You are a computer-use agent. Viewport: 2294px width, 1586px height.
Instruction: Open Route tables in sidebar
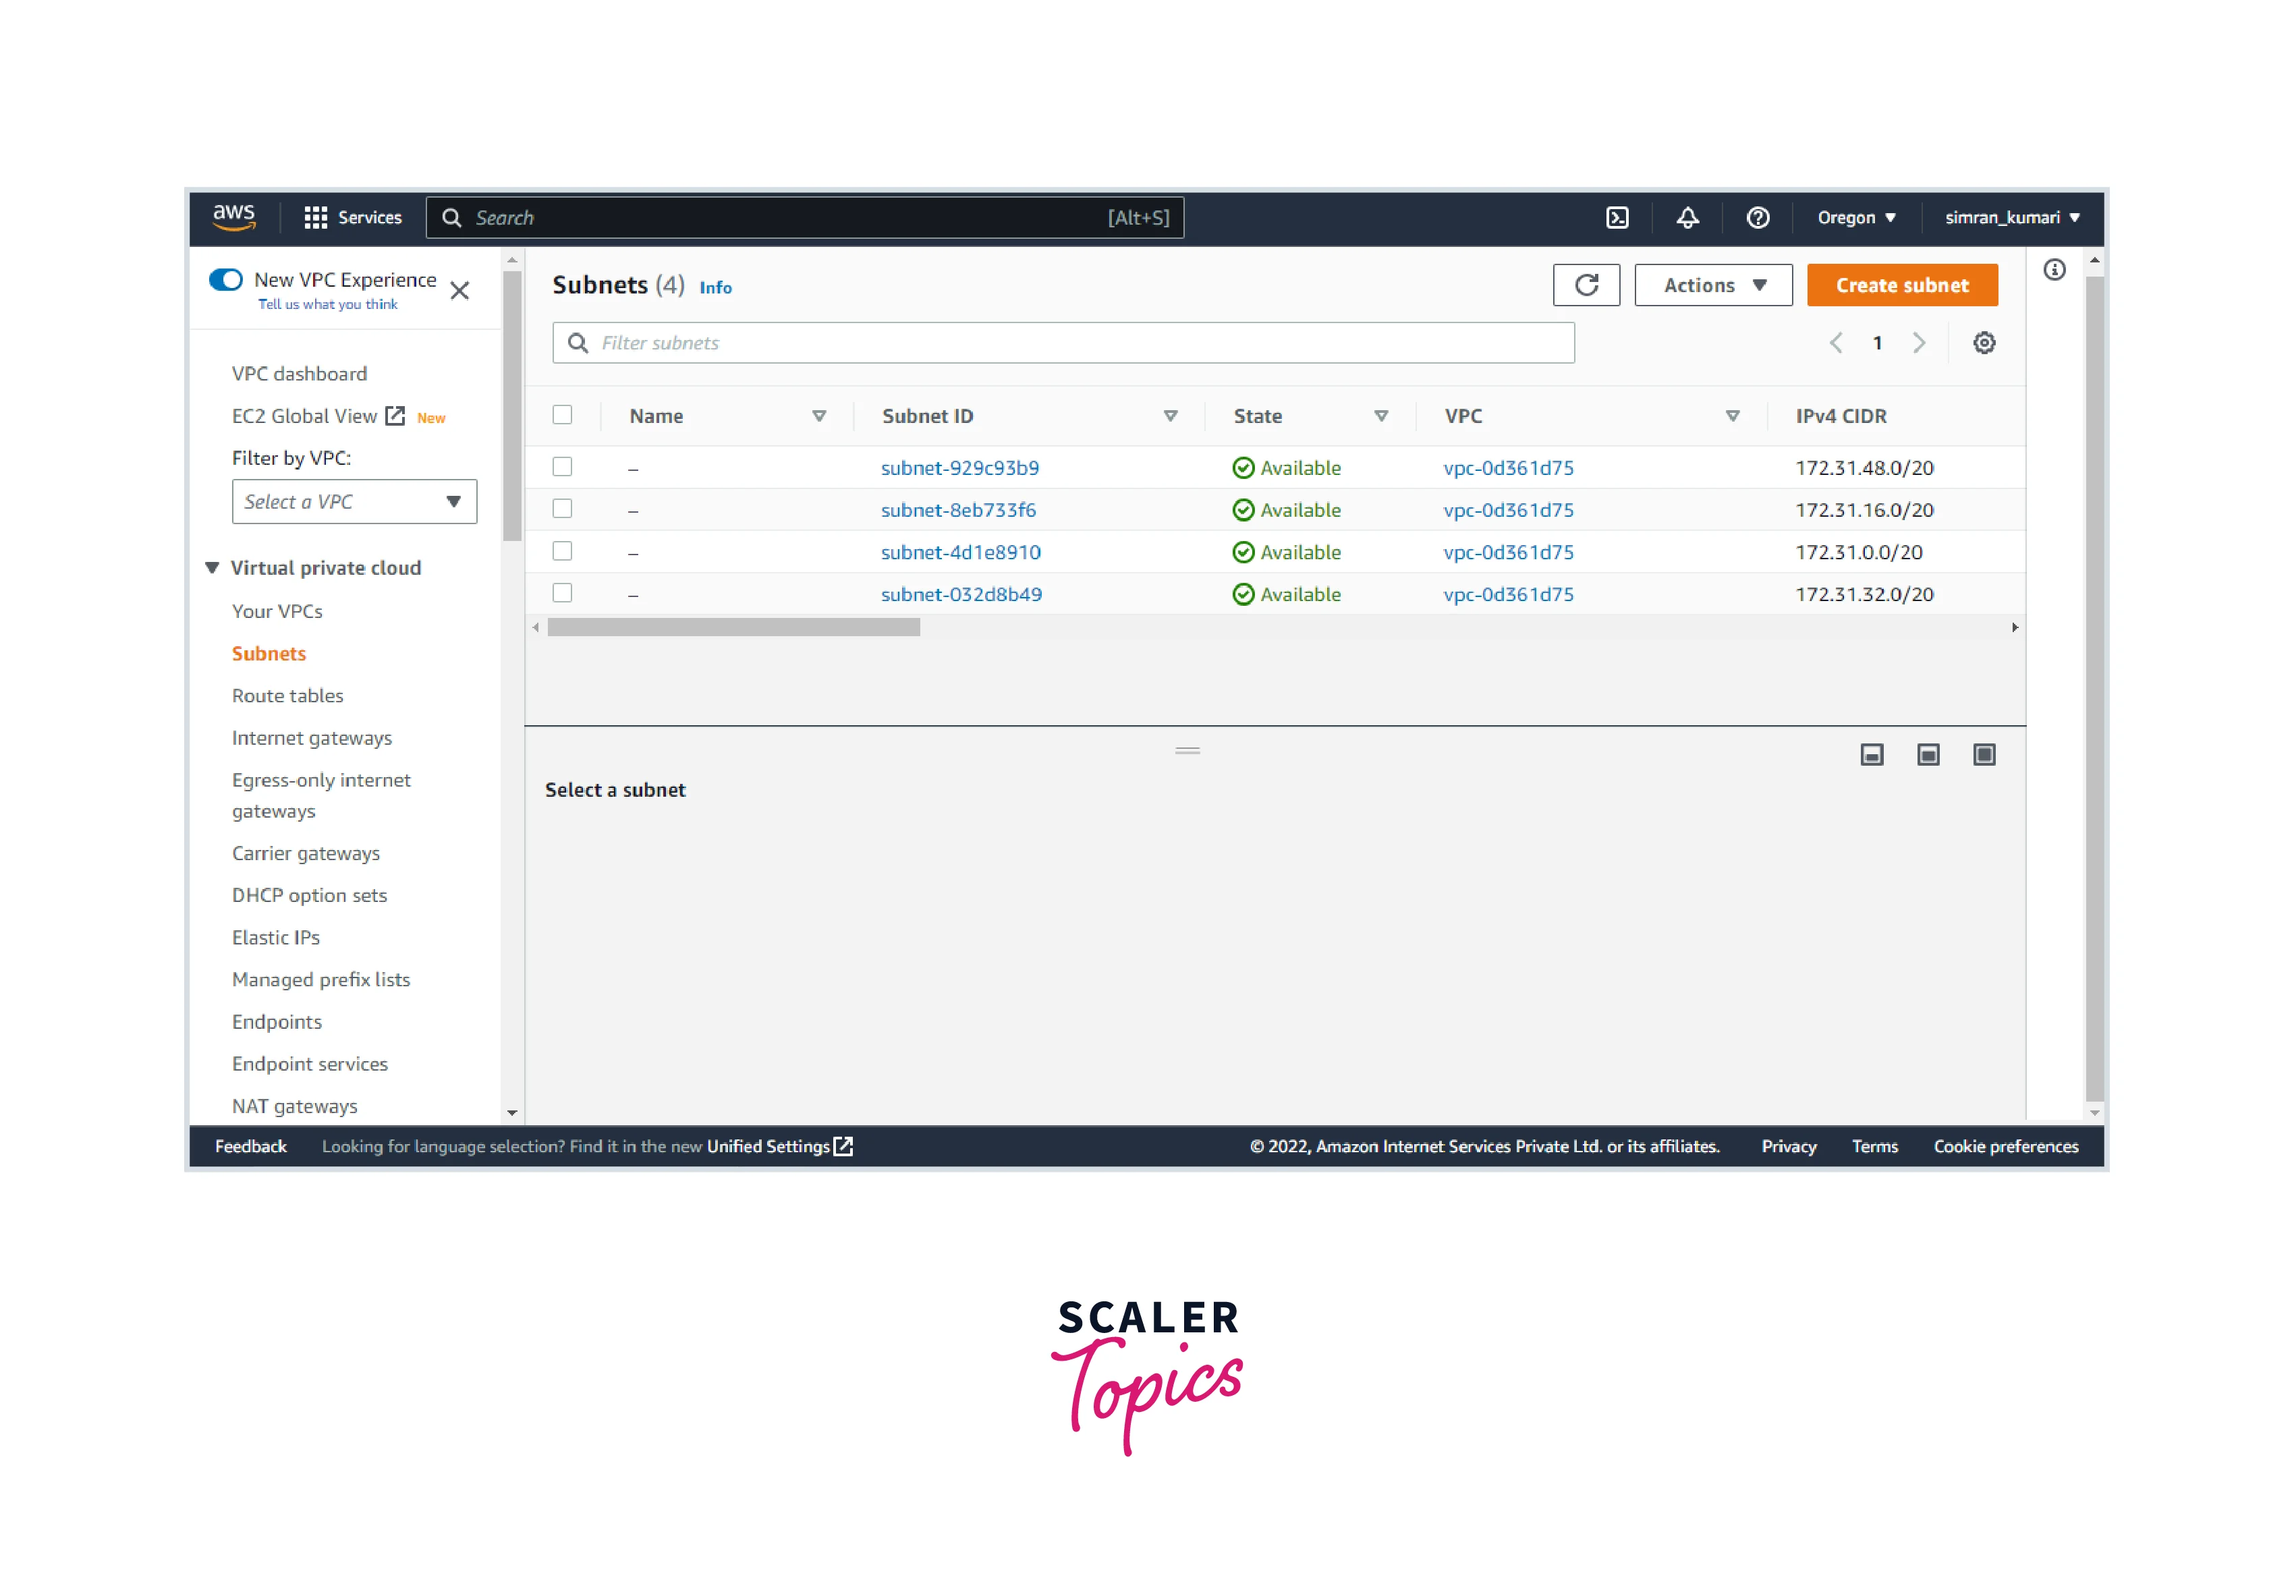[x=287, y=696]
